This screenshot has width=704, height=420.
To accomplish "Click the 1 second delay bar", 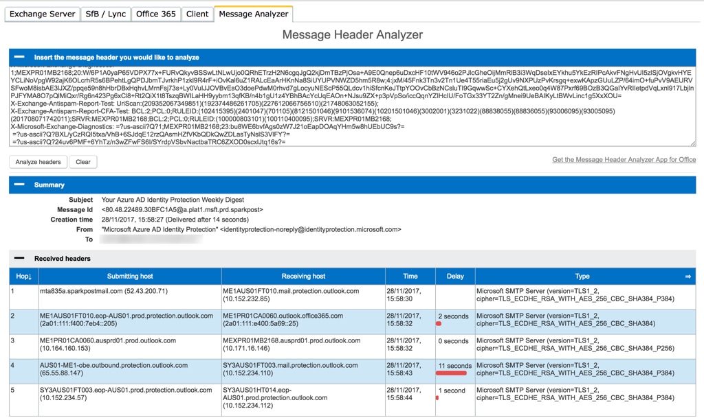I will click(x=437, y=397).
